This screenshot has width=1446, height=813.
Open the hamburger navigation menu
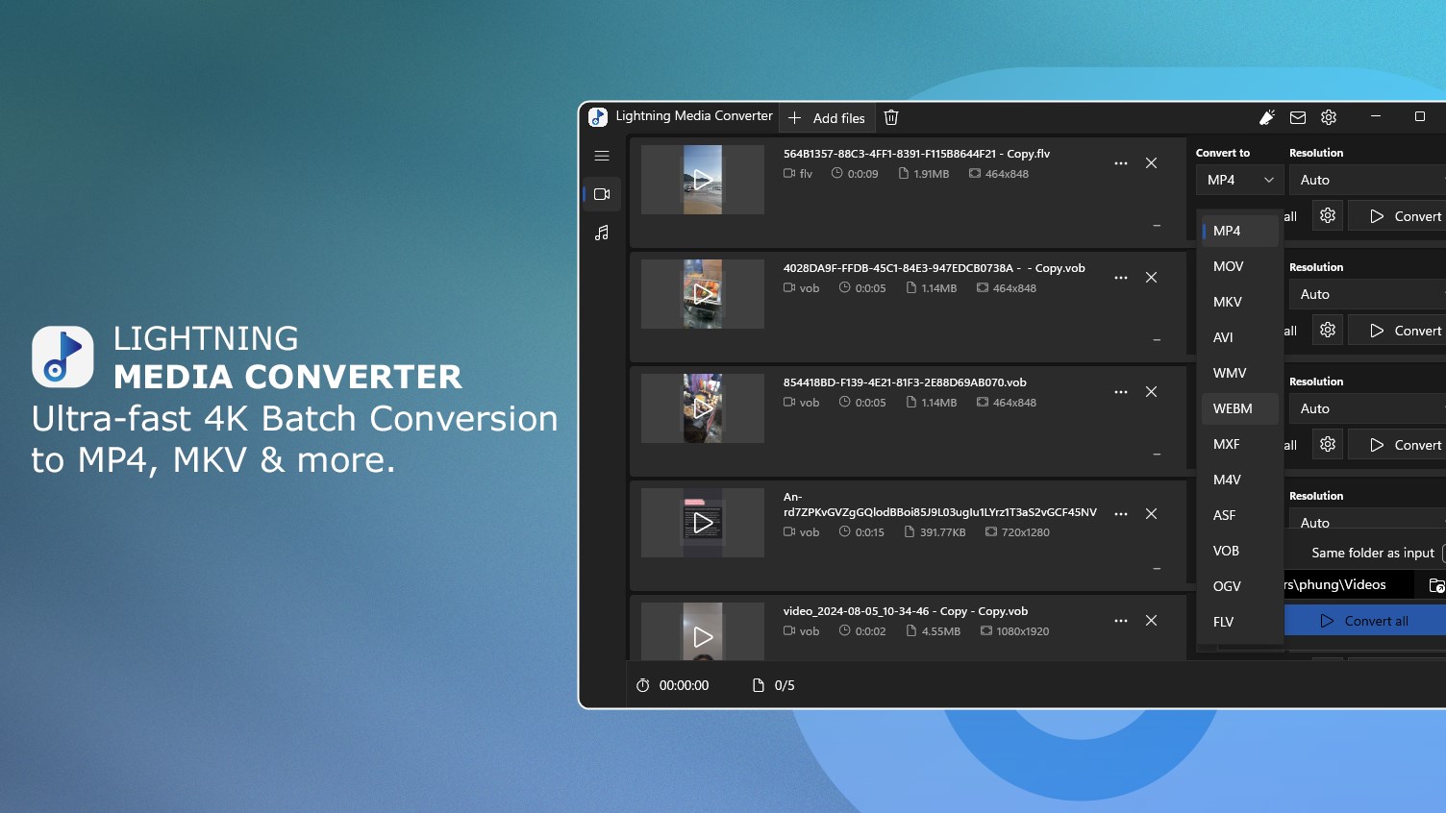point(602,156)
